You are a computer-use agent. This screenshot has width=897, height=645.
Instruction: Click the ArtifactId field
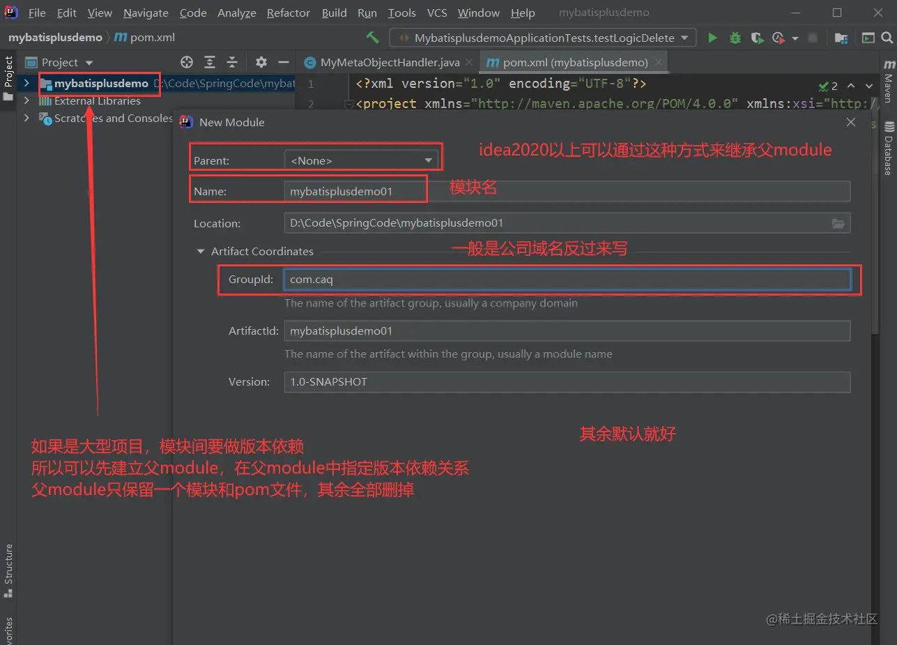(567, 331)
